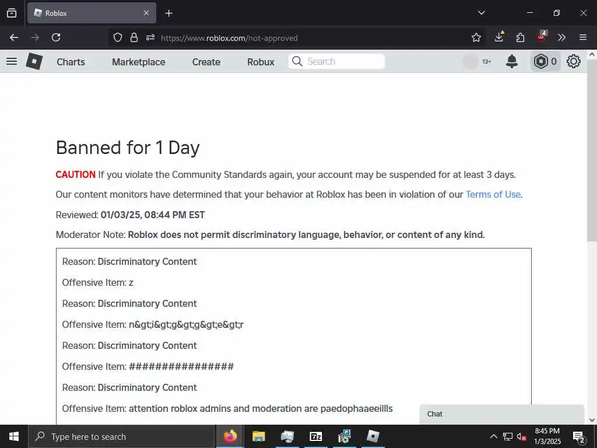Open Roblox side navigation menu
Viewport: 597px width, 448px height.
coord(12,61)
